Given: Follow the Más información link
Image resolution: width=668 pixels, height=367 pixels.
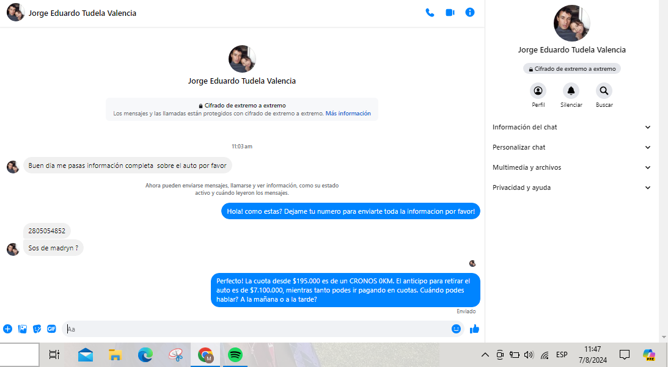Looking at the screenshot, I should [x=348, y=114].
